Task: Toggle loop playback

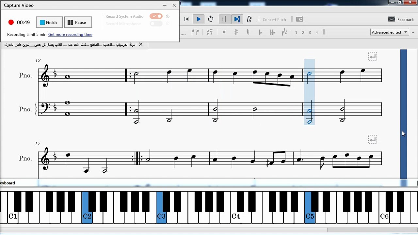Action: coord(211,19)
